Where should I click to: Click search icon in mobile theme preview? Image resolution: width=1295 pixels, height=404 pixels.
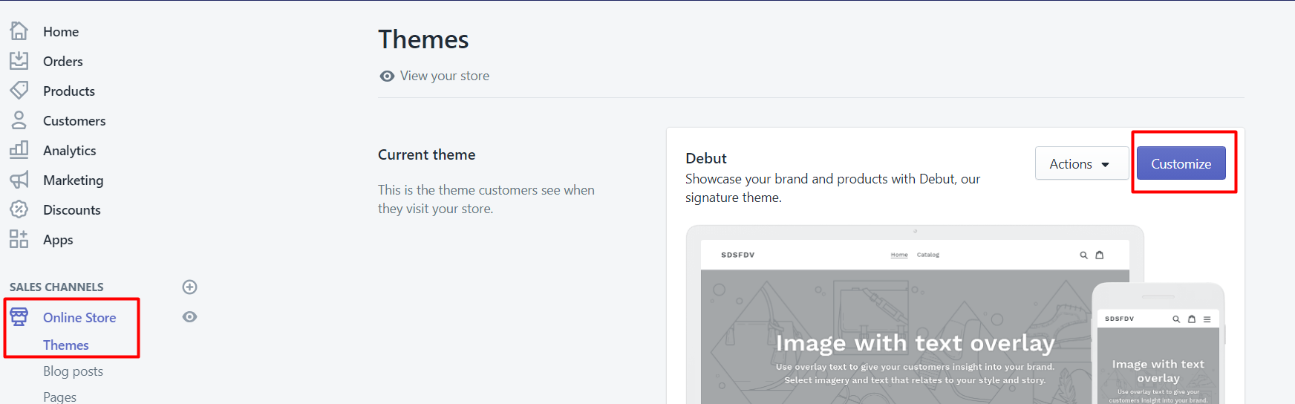1176,319
